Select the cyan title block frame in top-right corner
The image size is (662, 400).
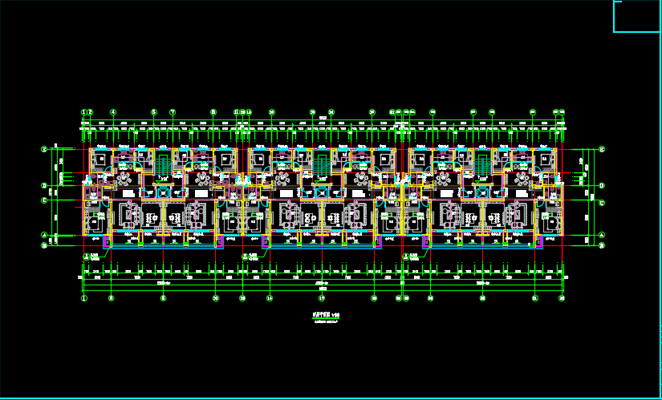click(637, 17)
